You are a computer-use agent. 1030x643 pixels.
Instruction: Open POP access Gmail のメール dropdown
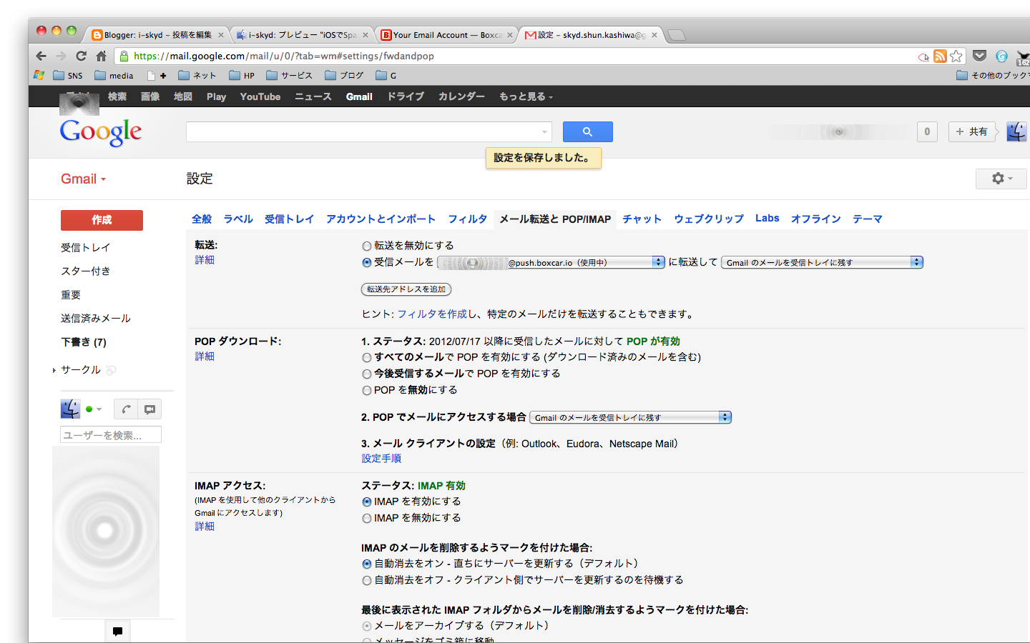(630, 417)
